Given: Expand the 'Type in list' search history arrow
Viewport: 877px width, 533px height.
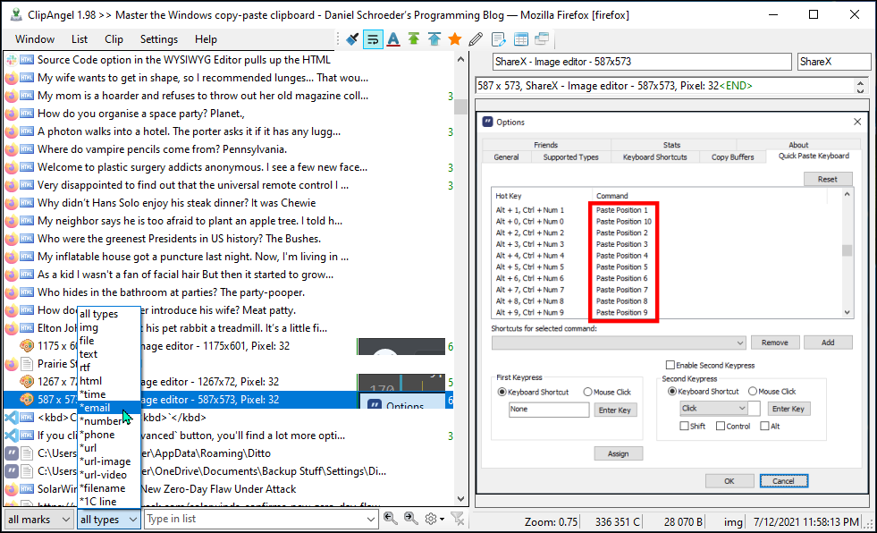Looking at the screenshot, I should click(x=371, y=520).
